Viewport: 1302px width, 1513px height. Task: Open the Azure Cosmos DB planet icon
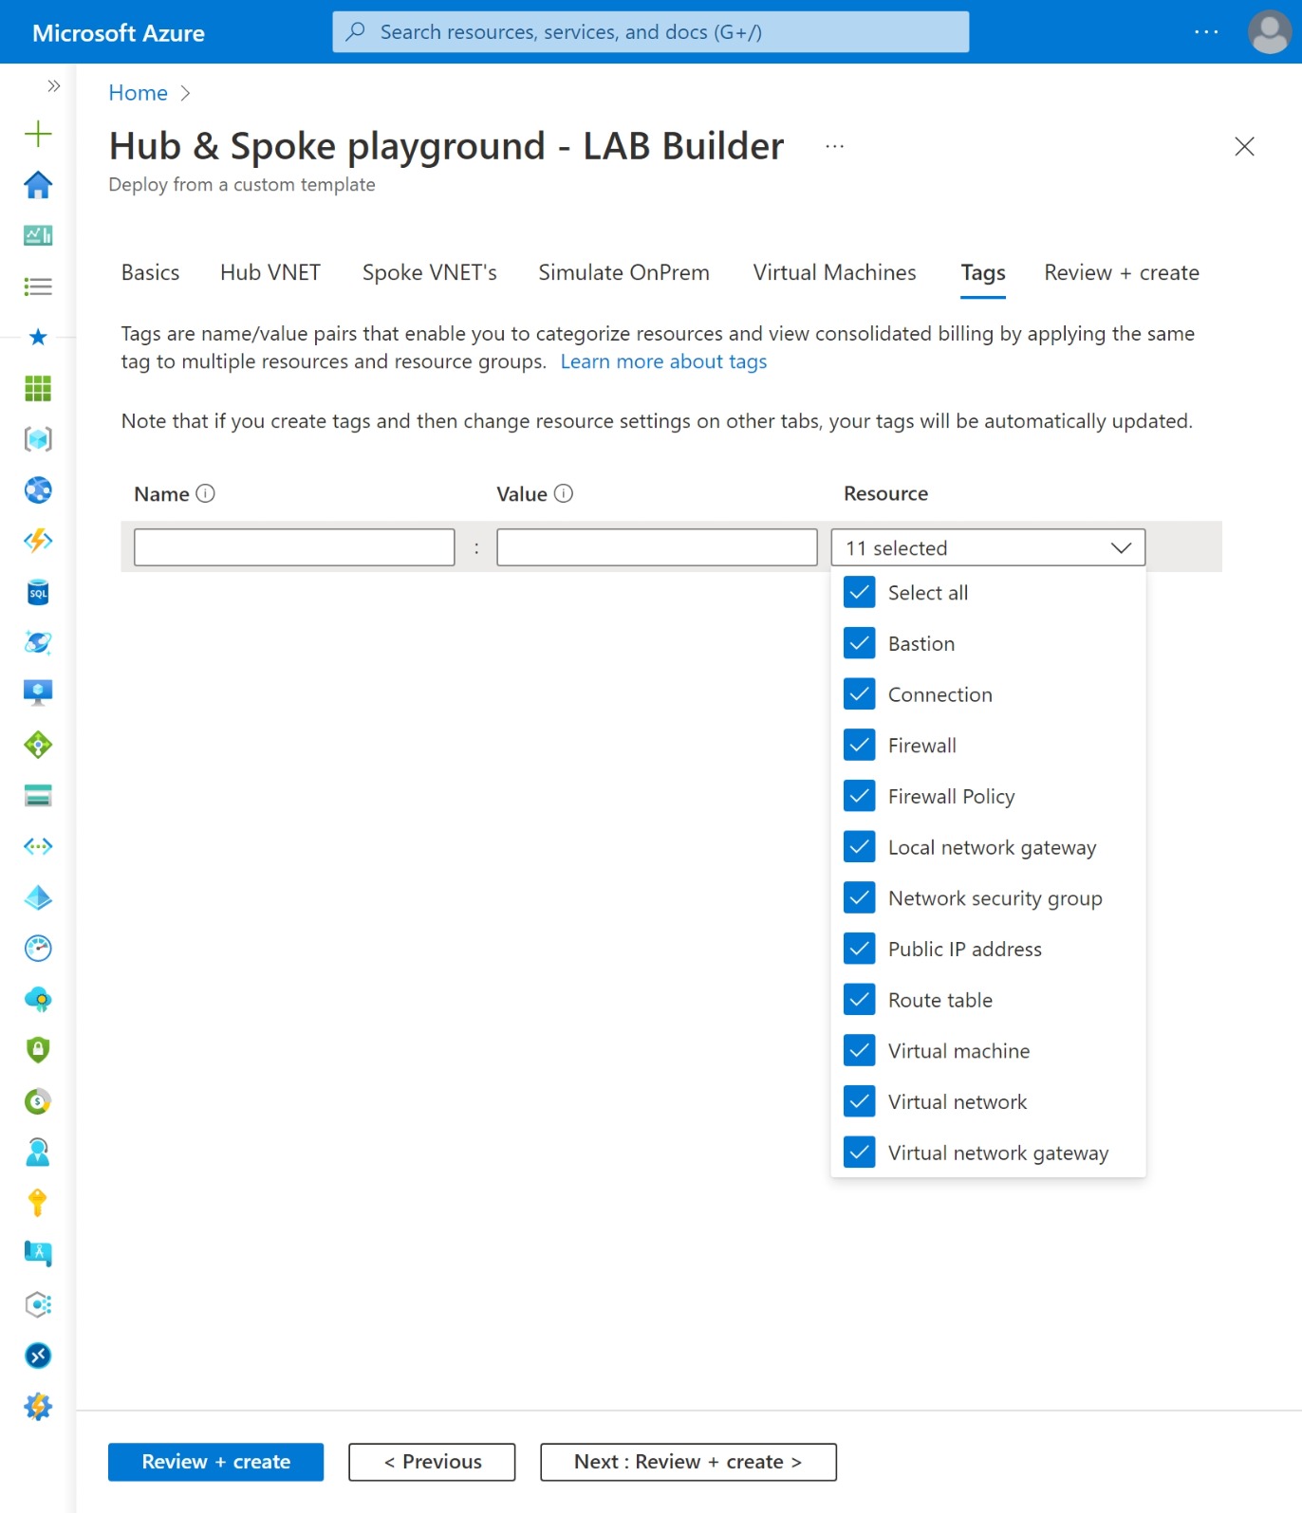(x=38, y=643)
